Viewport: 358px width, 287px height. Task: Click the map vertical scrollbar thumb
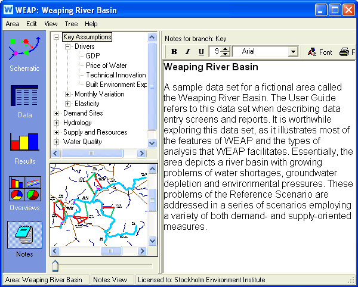152,200
